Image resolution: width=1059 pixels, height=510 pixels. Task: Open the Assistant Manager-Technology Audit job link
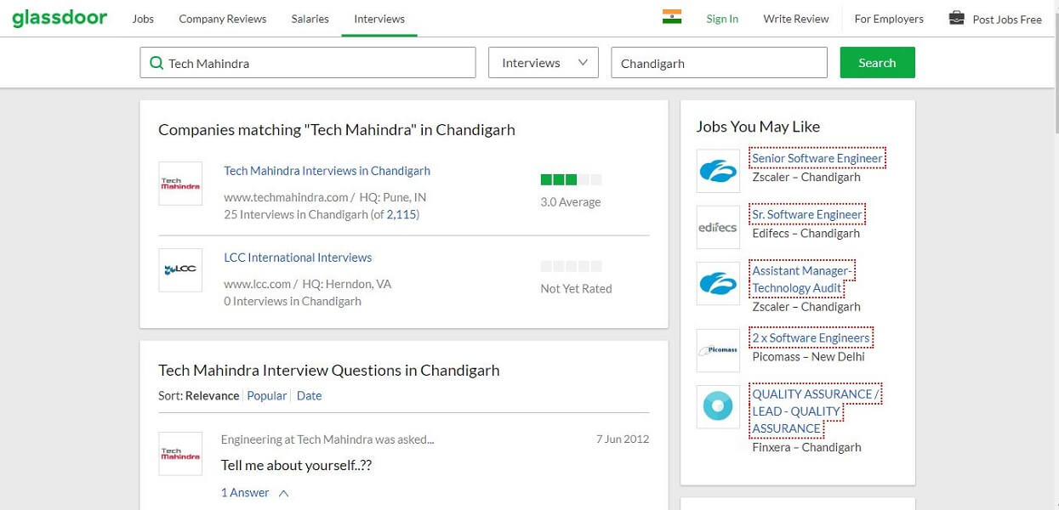coord(801,279)
